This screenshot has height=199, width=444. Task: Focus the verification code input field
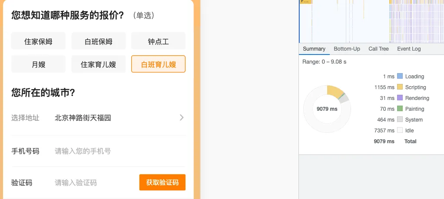coord(95,183)
